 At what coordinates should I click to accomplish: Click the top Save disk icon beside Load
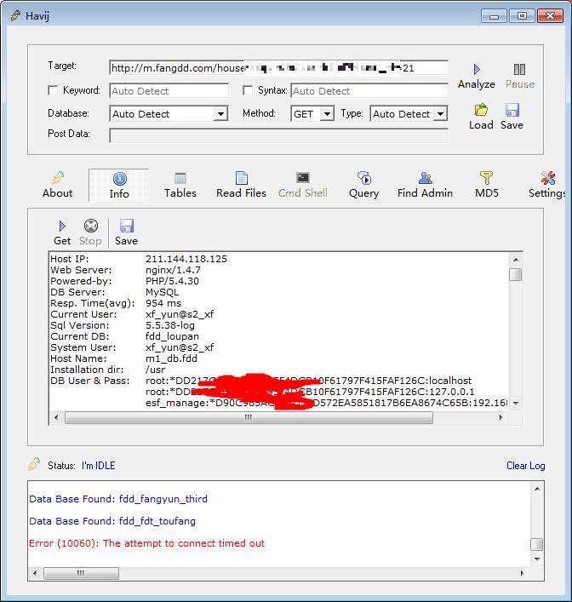(512, 110)
